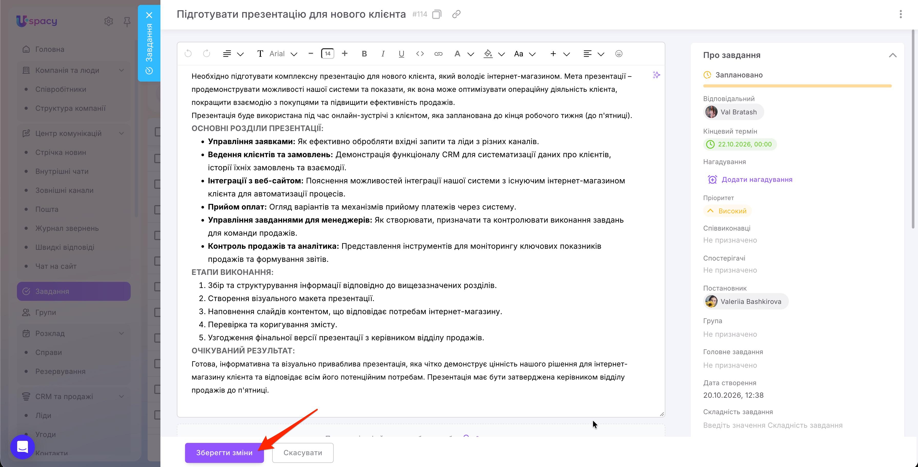Click the fill highlight color bucket icon
Screen dimensions: 918x467
488,54
